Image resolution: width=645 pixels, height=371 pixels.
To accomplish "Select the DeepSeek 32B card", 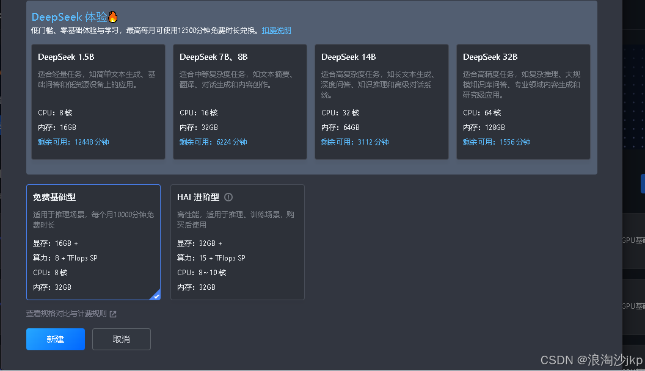I will click(x=523, y=102).
